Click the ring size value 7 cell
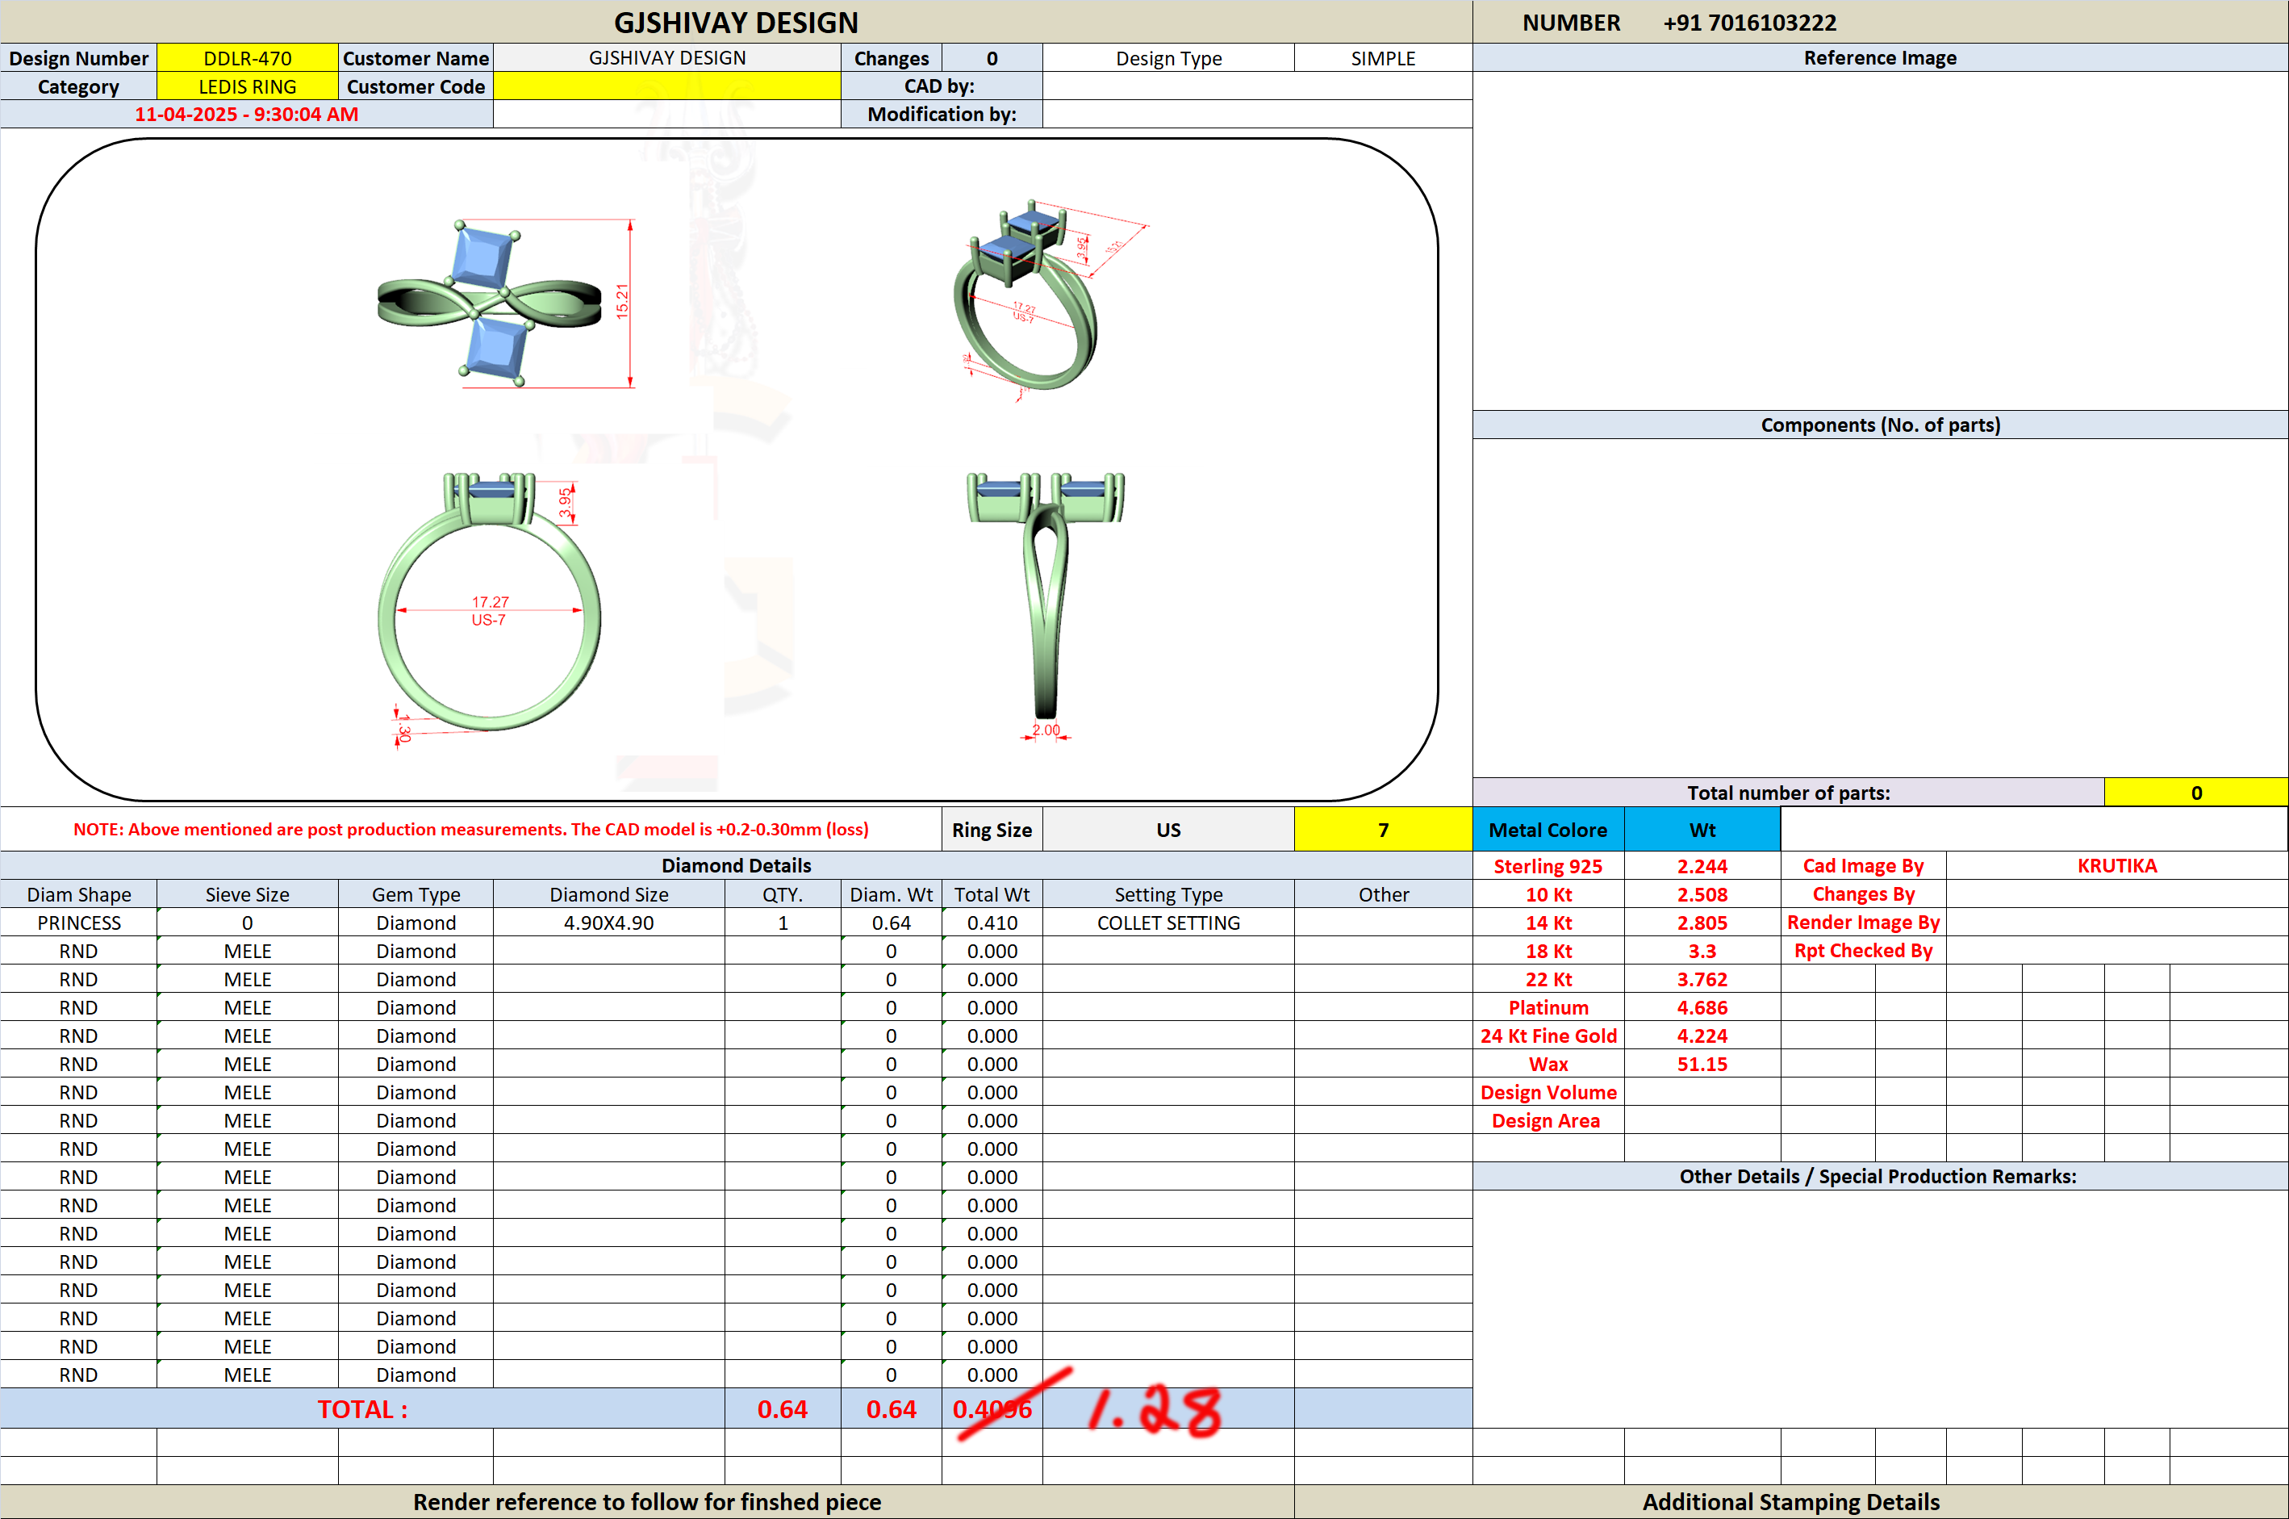2289x1519 pixels. 1383,829
